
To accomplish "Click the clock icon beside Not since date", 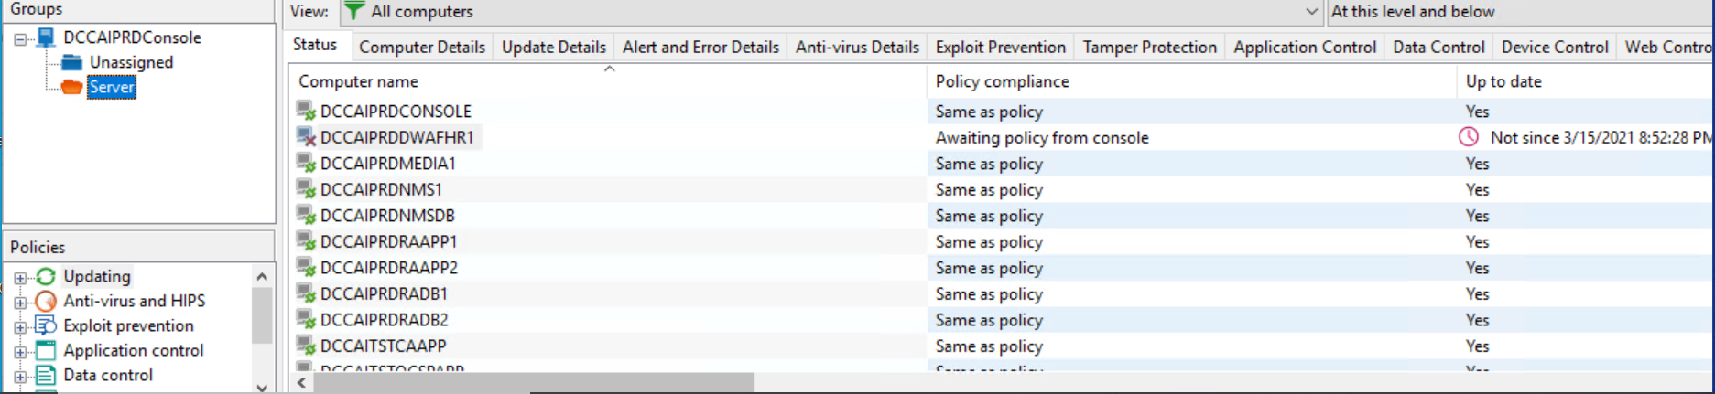I will [x=1469, y=137].
